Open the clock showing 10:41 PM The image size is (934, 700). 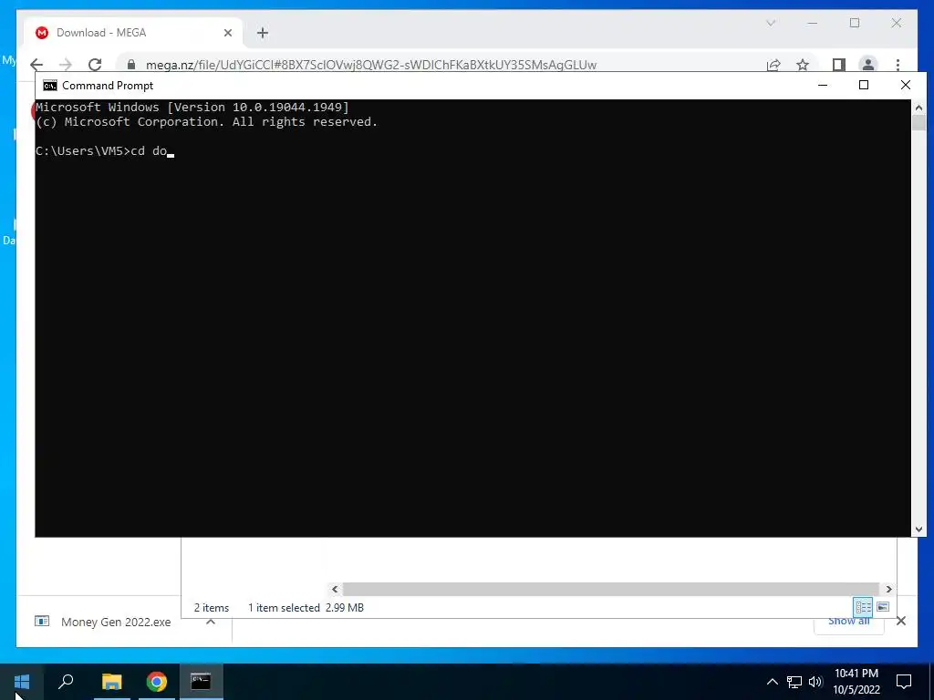coord(856,682)
